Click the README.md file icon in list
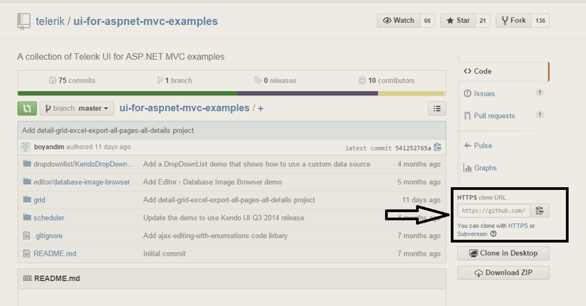This screenshot has width=586, height=306. click(x=26, y=253)
